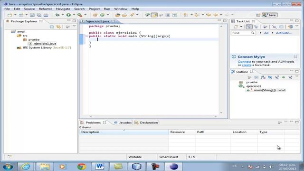
Task: Click Focus on Active Task in Outline toolbar
Action: (x=249, y=77)
